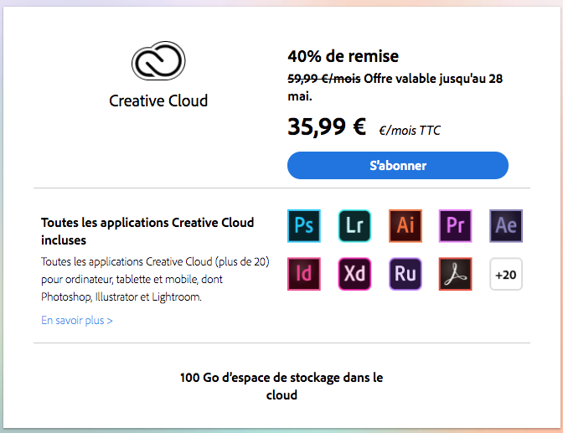The width and height of the screenshot is (563, 433).
Task: Click the After Effects Ae icon
Action: pyautogui.click(x=506, y=226)
